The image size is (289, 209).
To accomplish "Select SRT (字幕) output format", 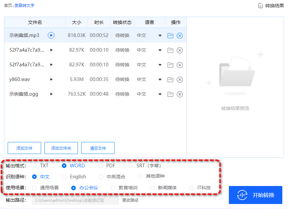I will point(131,166).
